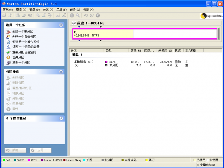224x168 pixels.
Task: Click the 撤消 button
Action: [x=15, y=150]
